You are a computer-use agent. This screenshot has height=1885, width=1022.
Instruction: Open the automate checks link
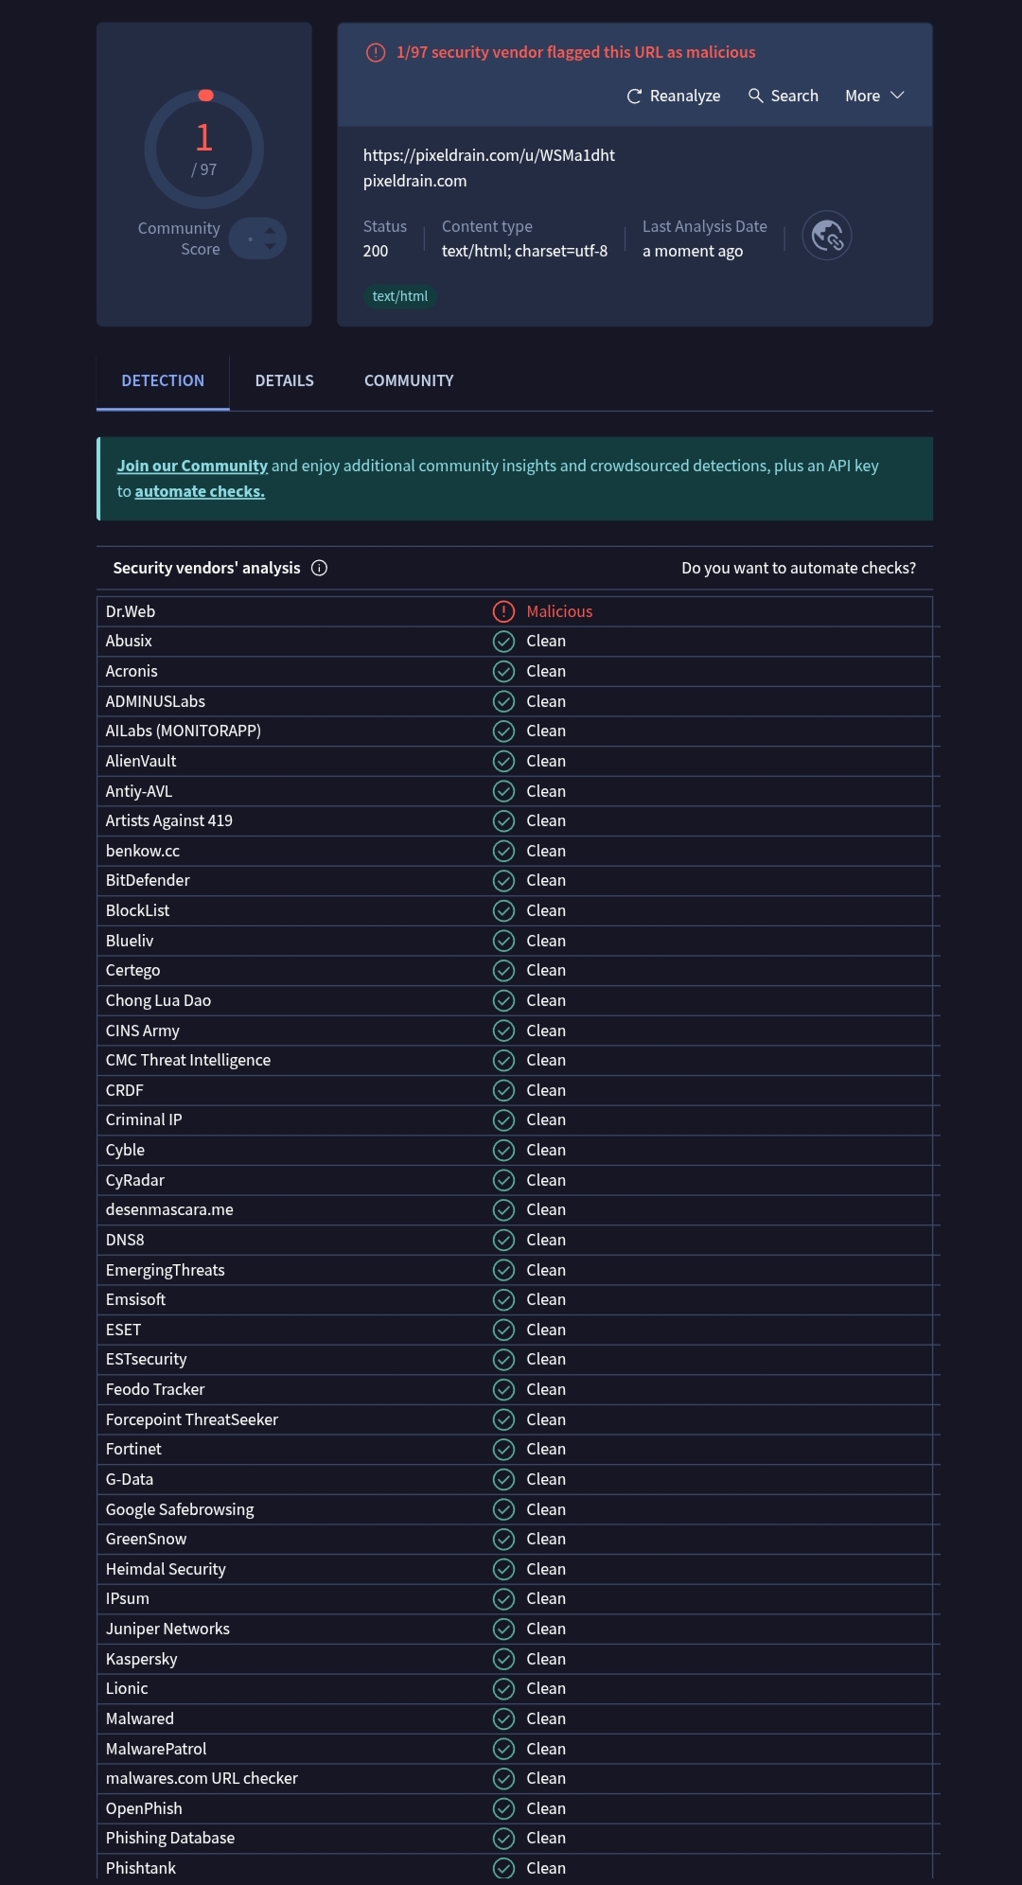click(200, 491)
